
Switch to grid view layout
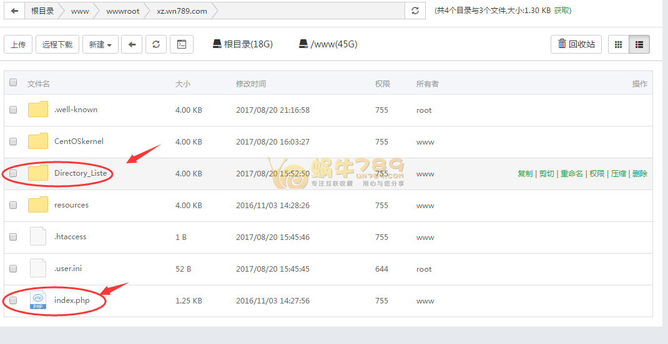(x=619, y=44)
